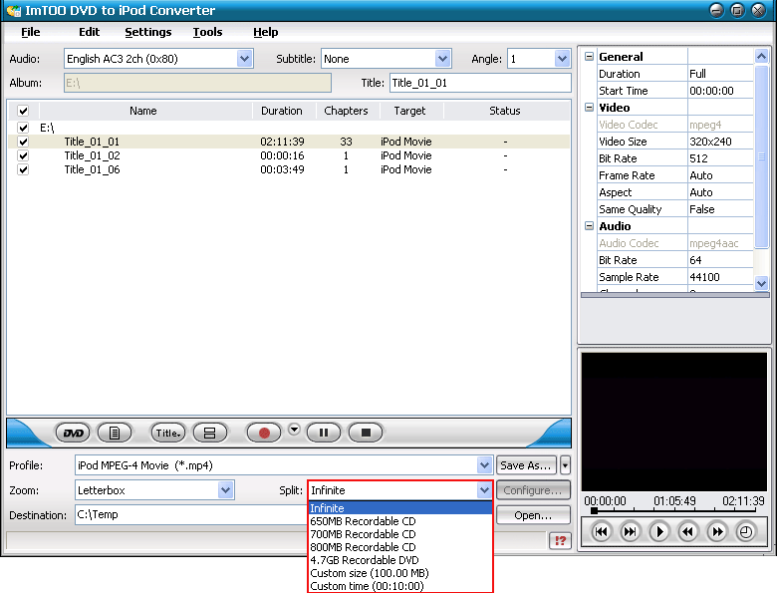Uncheck the E:\ drive checkbox
This screenshot has width=777, height=593.
pos(23,128)
